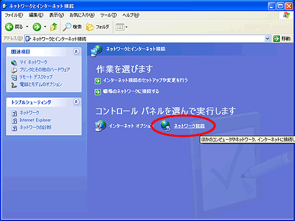Click the ネットワーク接続 globe icon
Screen dimensions: 295x221
[165, 126]
